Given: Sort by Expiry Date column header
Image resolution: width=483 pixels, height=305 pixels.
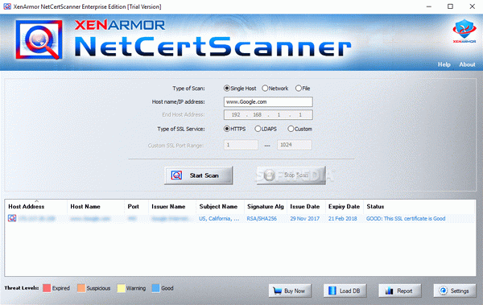Looking at the screenshot, I should click(345, 207).
